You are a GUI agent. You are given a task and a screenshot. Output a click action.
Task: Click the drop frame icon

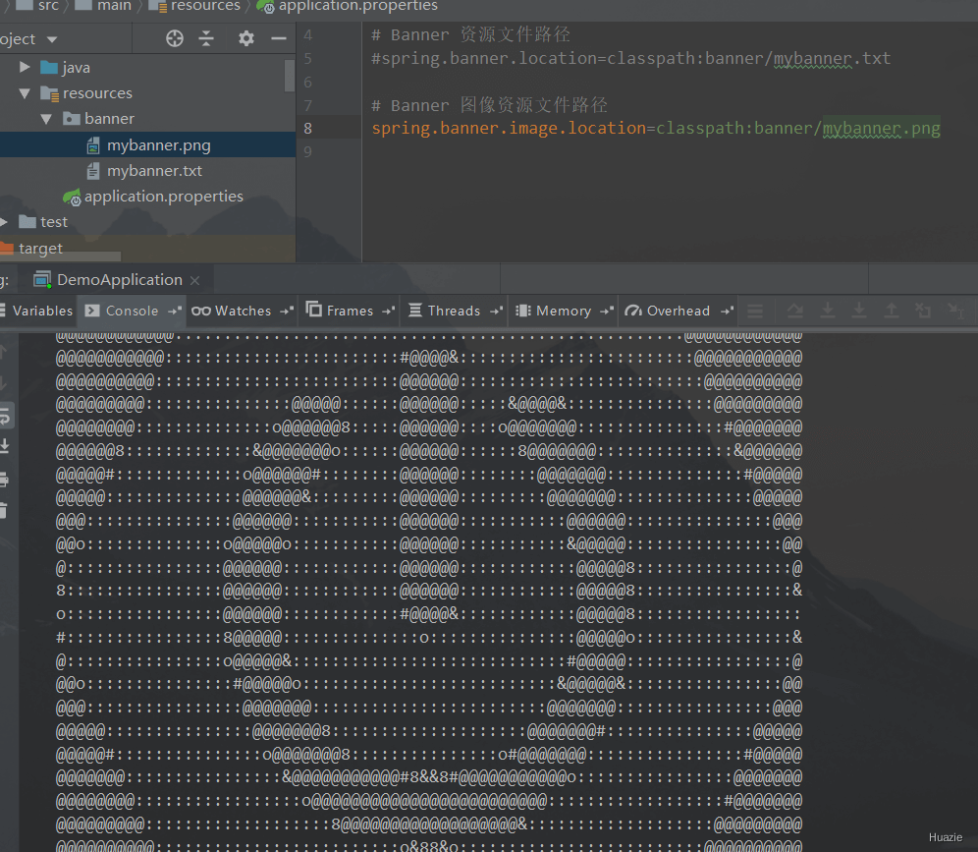(x=923, y=311)
